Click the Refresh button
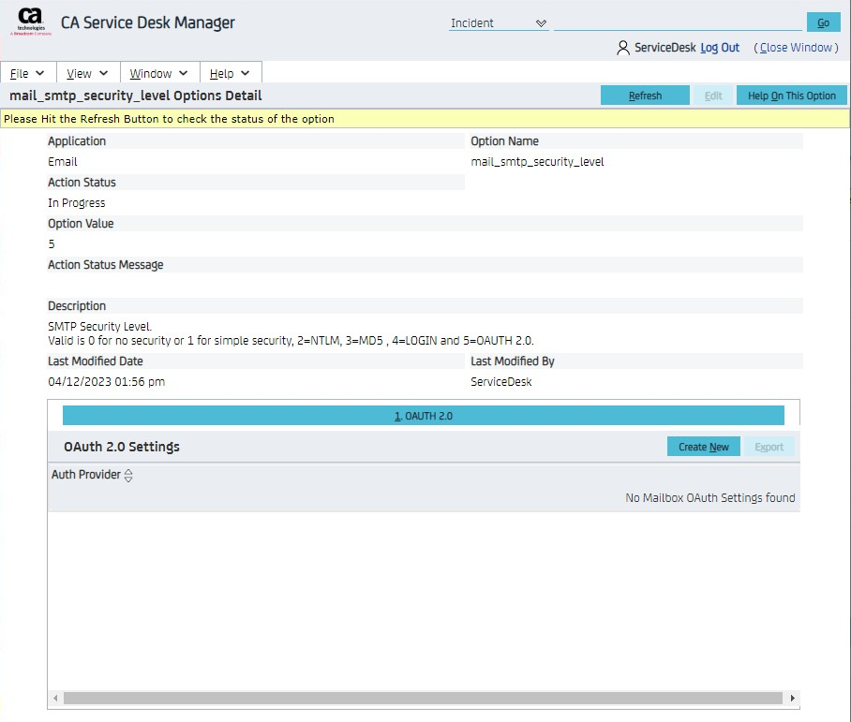Screen dimensions: 851x722 (645, 96)
